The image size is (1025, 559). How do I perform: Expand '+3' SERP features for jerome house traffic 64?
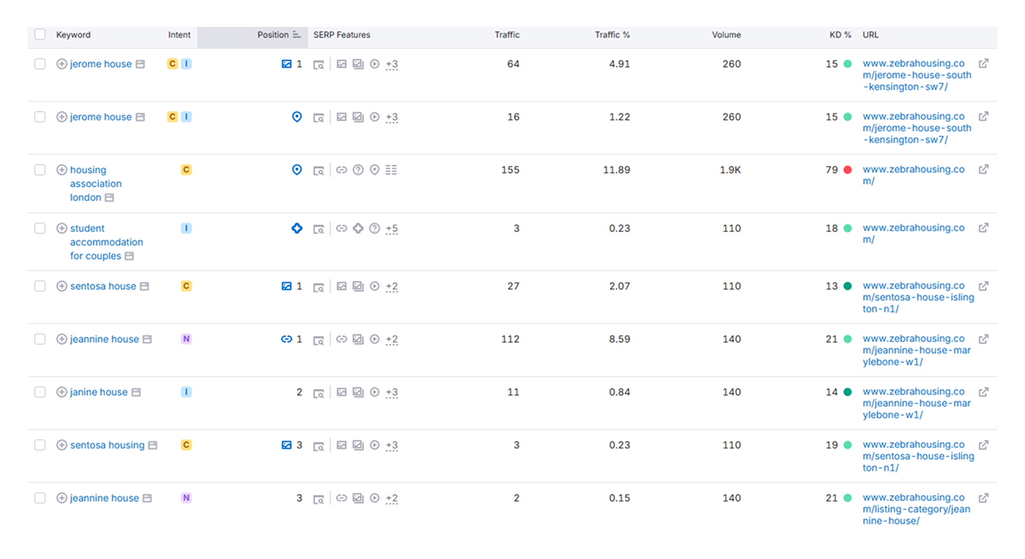(x=391, y=64)
